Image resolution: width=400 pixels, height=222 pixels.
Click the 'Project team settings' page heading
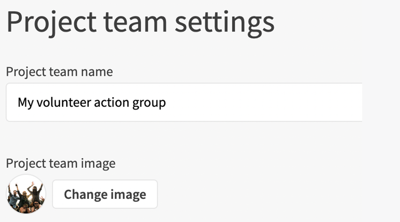pos(140,22)
